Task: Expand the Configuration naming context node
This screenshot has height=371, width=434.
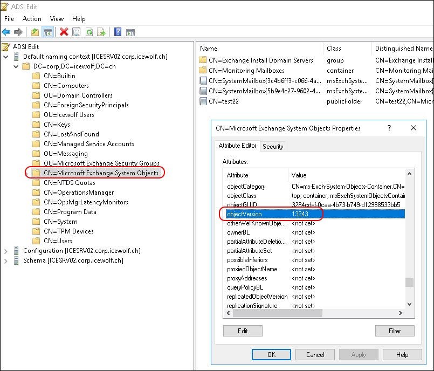Action: [x=6, y=251]
